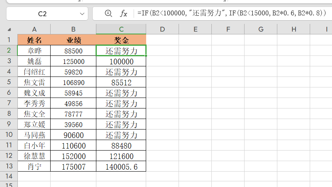Click the cell containing 姚磊

point(34,61)
